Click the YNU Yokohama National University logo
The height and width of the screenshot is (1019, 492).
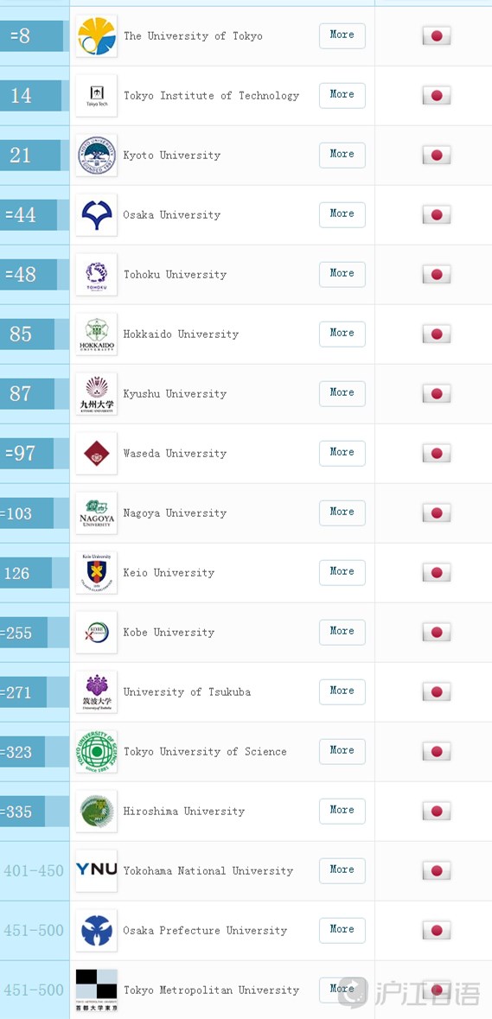click(96, 871)
